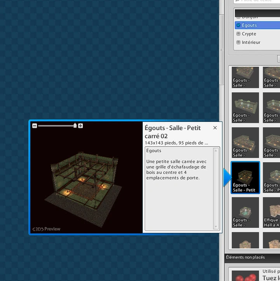This screenshot has height=281, width=280.
Task: Zoom in the 3D preview with plus icon
Action: pyautogui.click(x=80, y=126)
